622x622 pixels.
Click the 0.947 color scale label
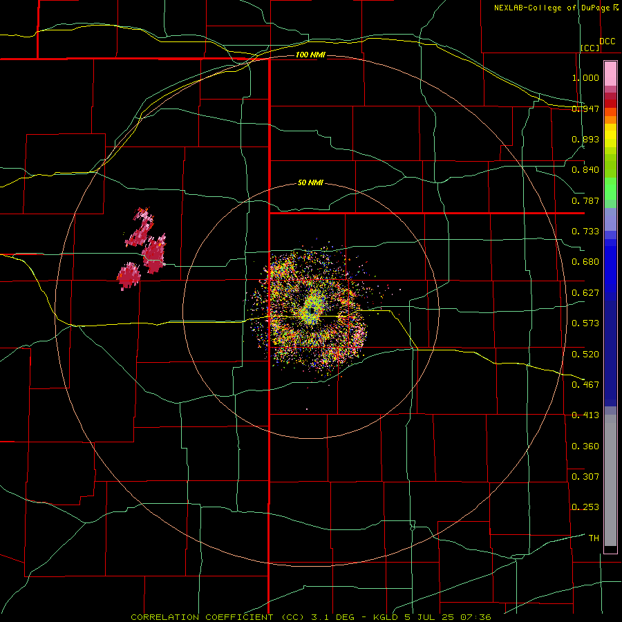(x=585, y=109)
